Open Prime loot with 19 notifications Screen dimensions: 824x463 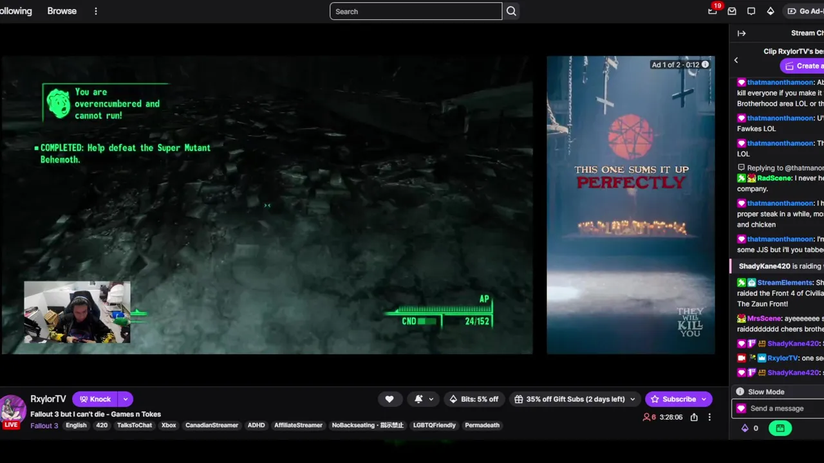point(713,11)
